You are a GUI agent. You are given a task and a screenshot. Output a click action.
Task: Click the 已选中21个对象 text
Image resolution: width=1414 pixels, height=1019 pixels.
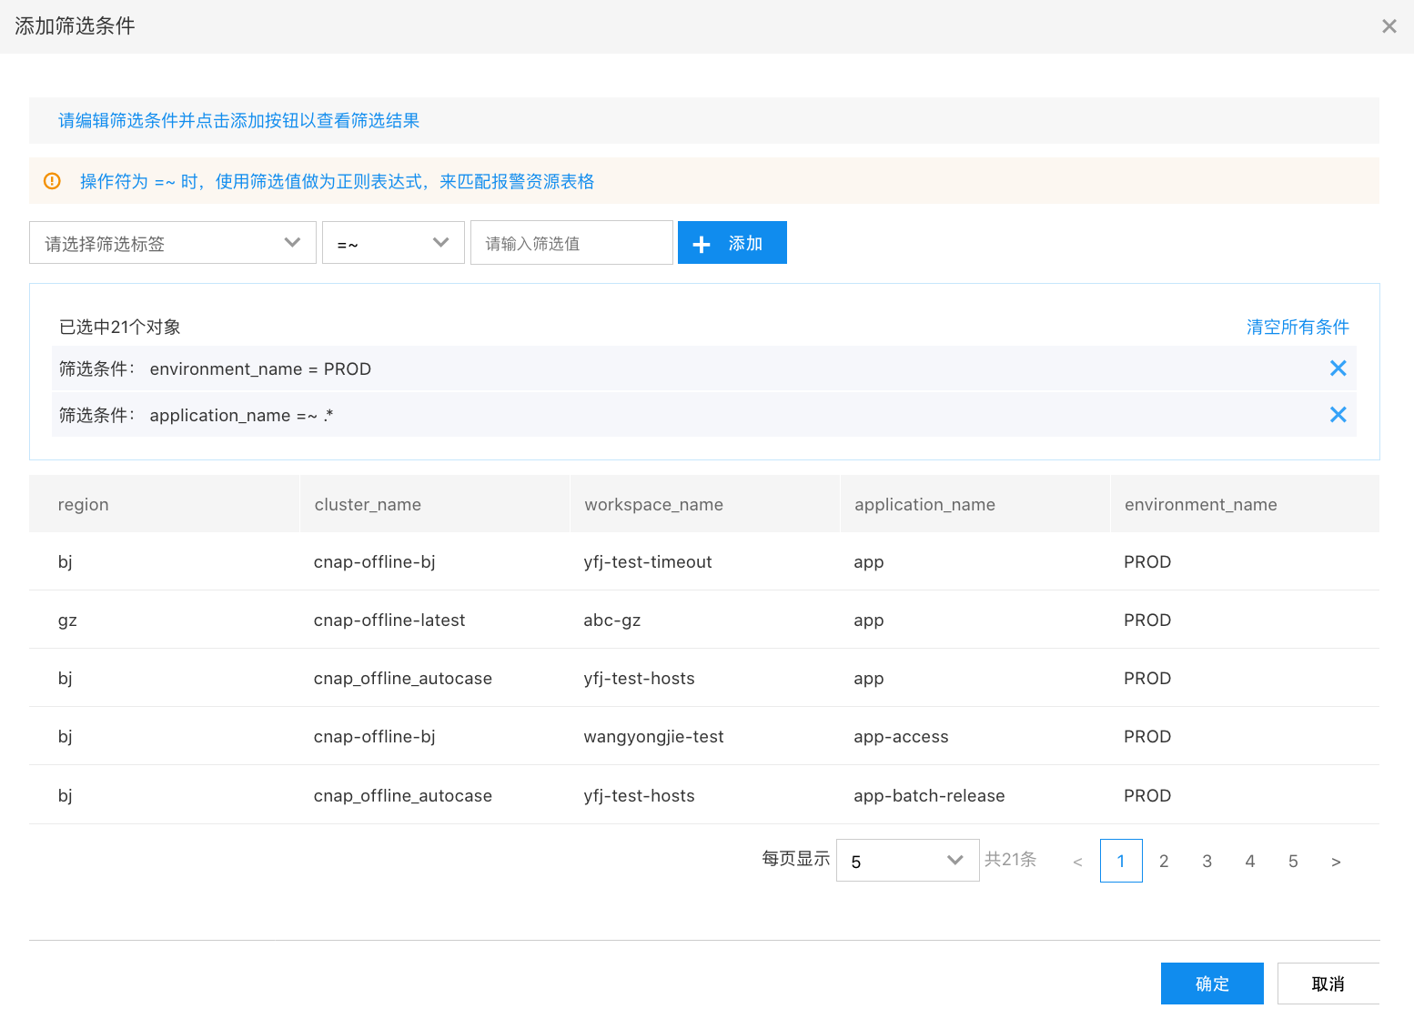tap(120, 327)
